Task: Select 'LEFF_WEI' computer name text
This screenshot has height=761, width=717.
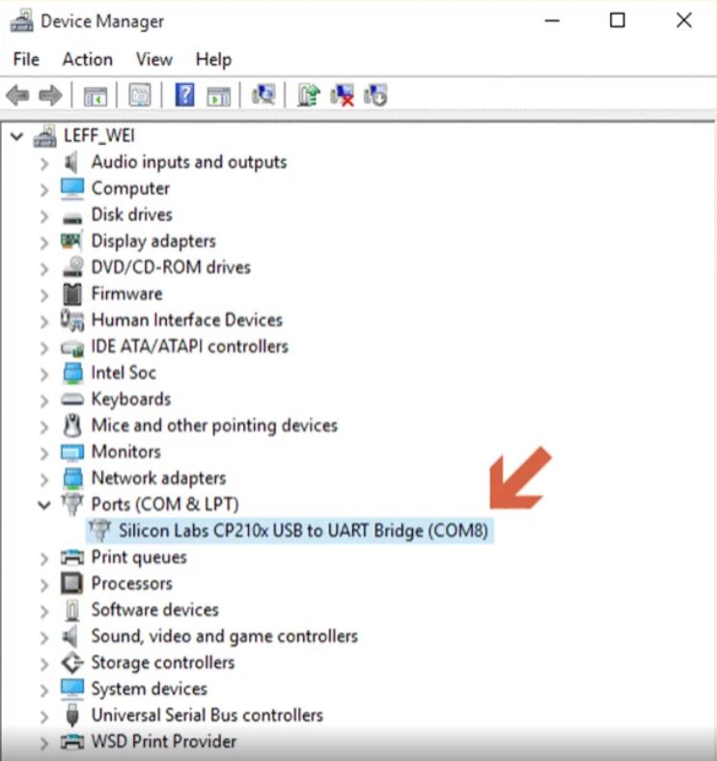Action: click(x=99, y=135)
